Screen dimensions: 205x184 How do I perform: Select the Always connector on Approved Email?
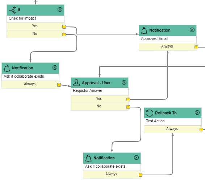(x=196, y=47)
